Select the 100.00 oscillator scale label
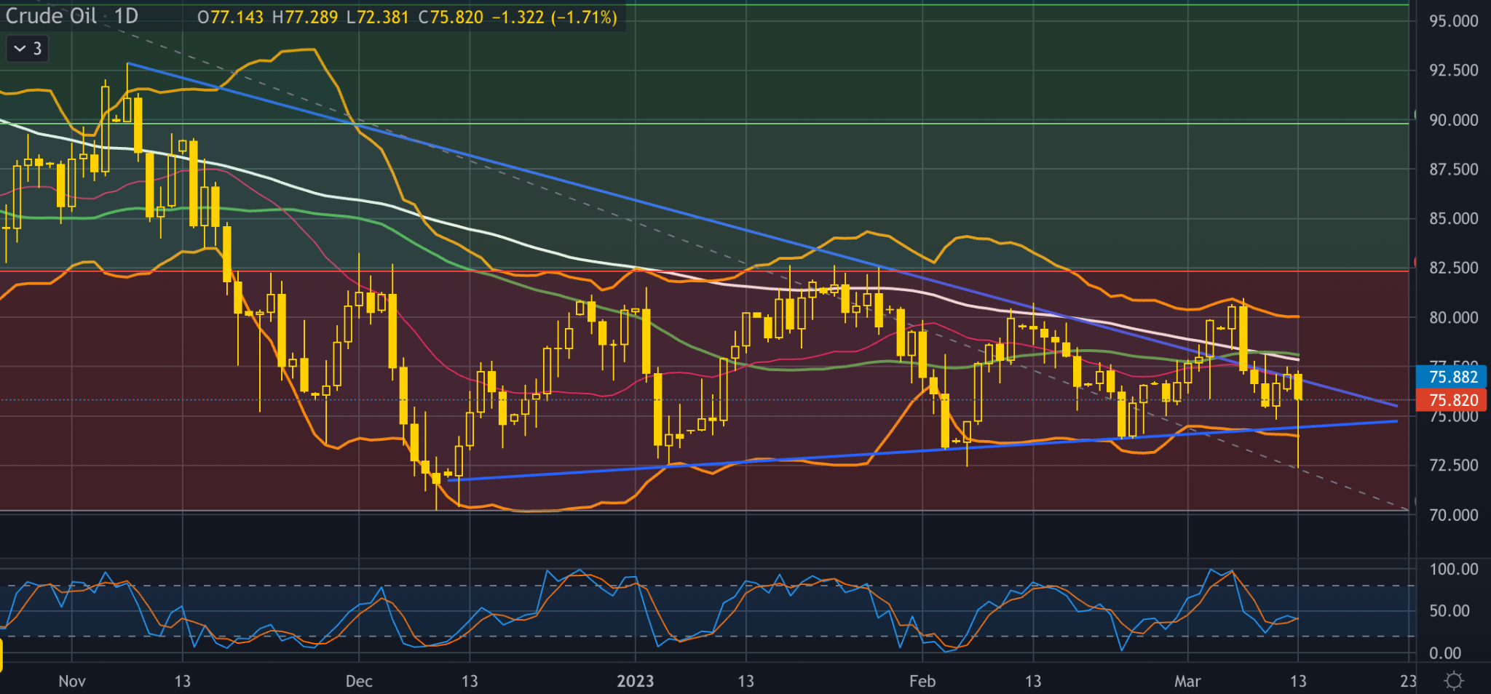The height and width of the screenshot is (694, 1491). [1454, 569]
